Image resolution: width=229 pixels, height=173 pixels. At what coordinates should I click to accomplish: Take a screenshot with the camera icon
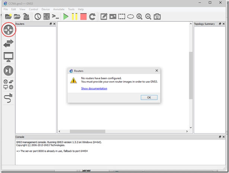[157, 16]
